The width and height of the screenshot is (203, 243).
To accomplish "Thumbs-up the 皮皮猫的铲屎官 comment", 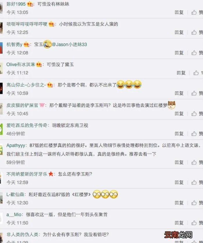I will coord(197,114).
